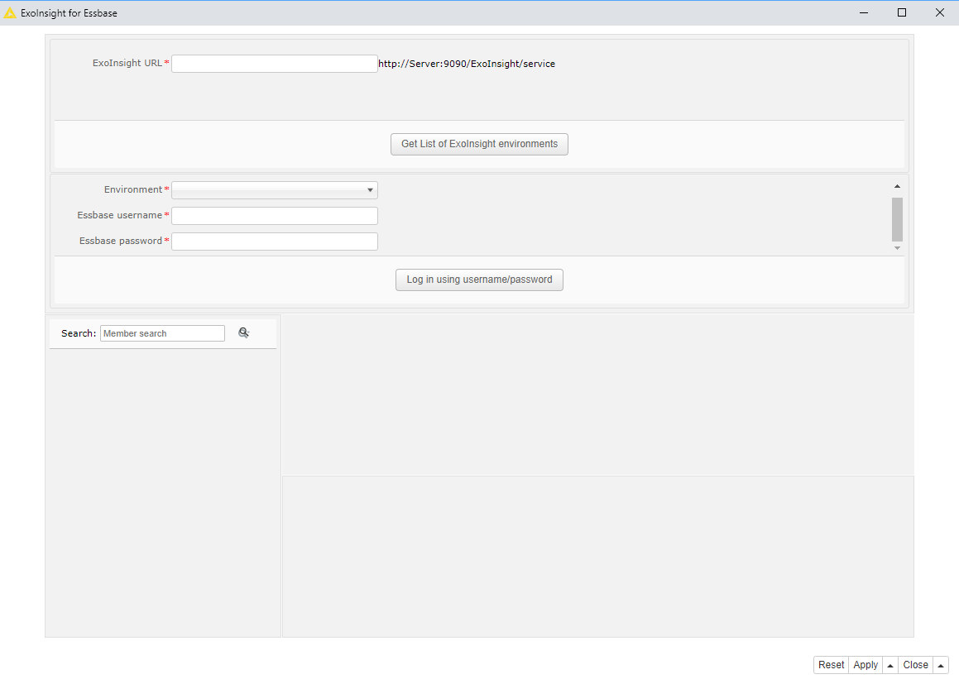Image resolution: width=959 pixels, height=684 pixels.
Task: Click the ExoInsight URL label
Action: click(x=127, y=63)
